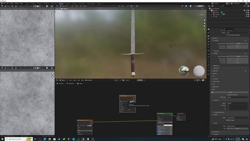Enable Selected to Active checkbox
Image resolution: width=250 pixels, height=141 pixels.
(214, 112)
